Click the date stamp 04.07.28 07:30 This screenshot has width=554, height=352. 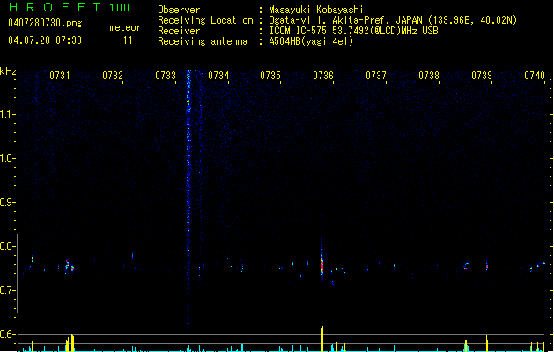45,40
